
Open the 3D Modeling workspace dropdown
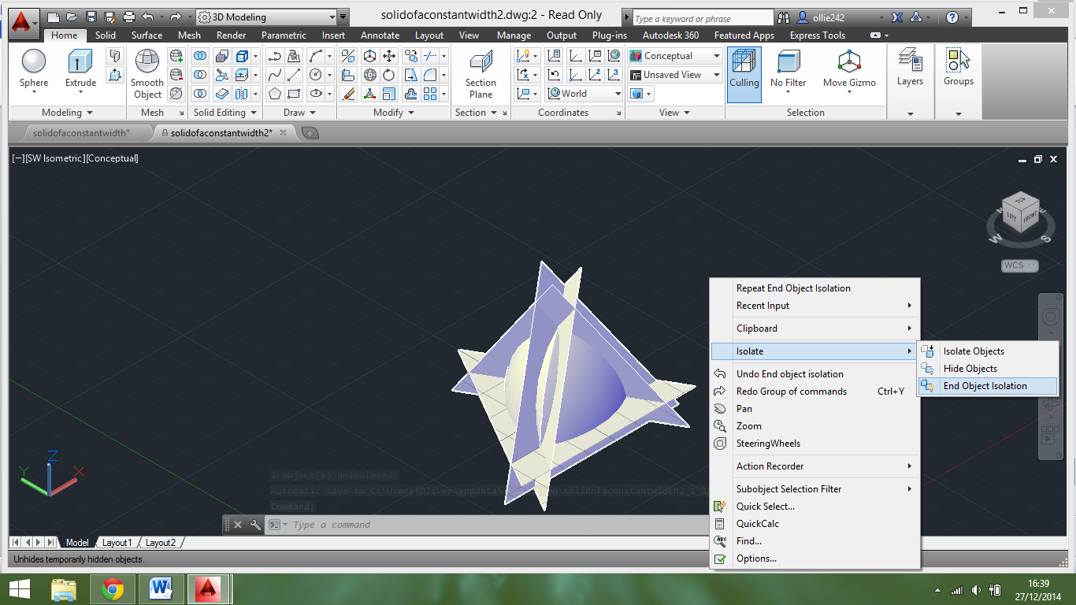click(x=265, y=17)
